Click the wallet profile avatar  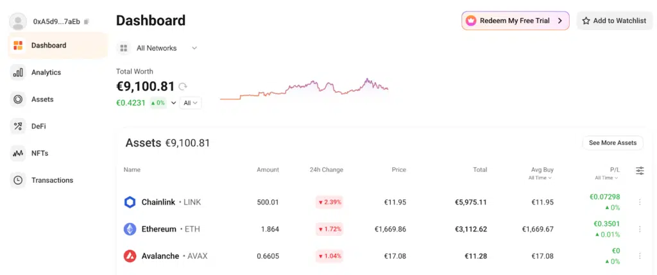point(18,21)
